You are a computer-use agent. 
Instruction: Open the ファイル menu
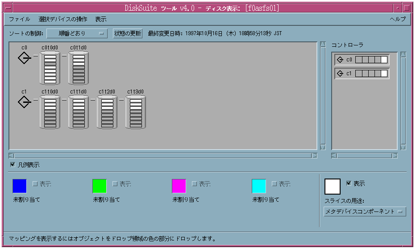(x=19, y=19)
